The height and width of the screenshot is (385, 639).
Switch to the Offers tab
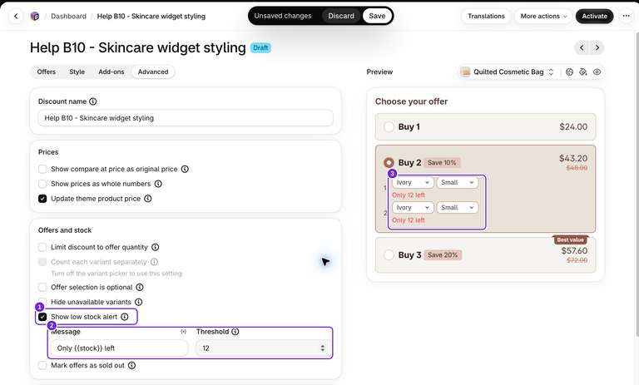pos(47,72)
